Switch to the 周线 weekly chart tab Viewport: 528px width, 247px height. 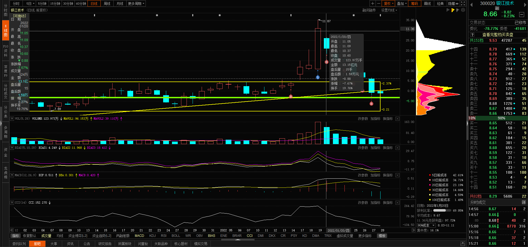coord(107,4)
